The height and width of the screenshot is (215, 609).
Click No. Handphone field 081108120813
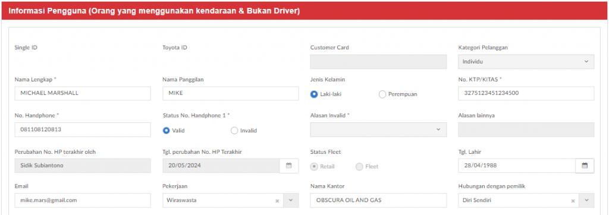83,129
